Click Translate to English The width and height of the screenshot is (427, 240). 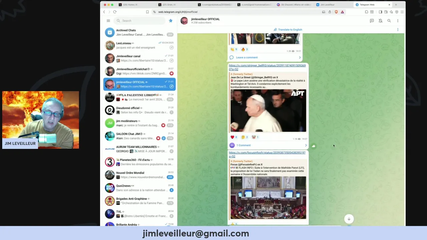coord(288,30)
